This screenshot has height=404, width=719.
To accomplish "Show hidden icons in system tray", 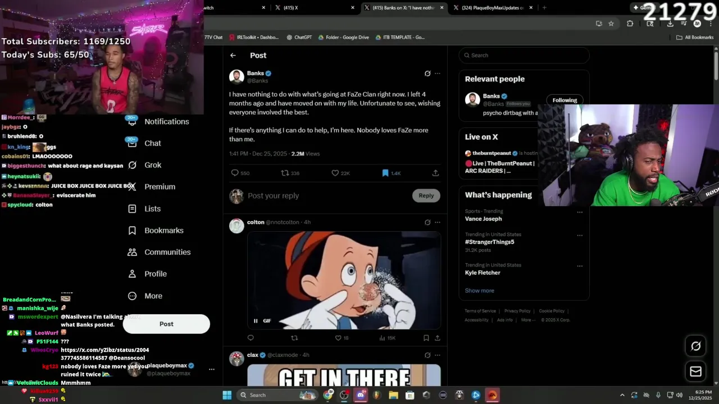I will coord(622,395).
